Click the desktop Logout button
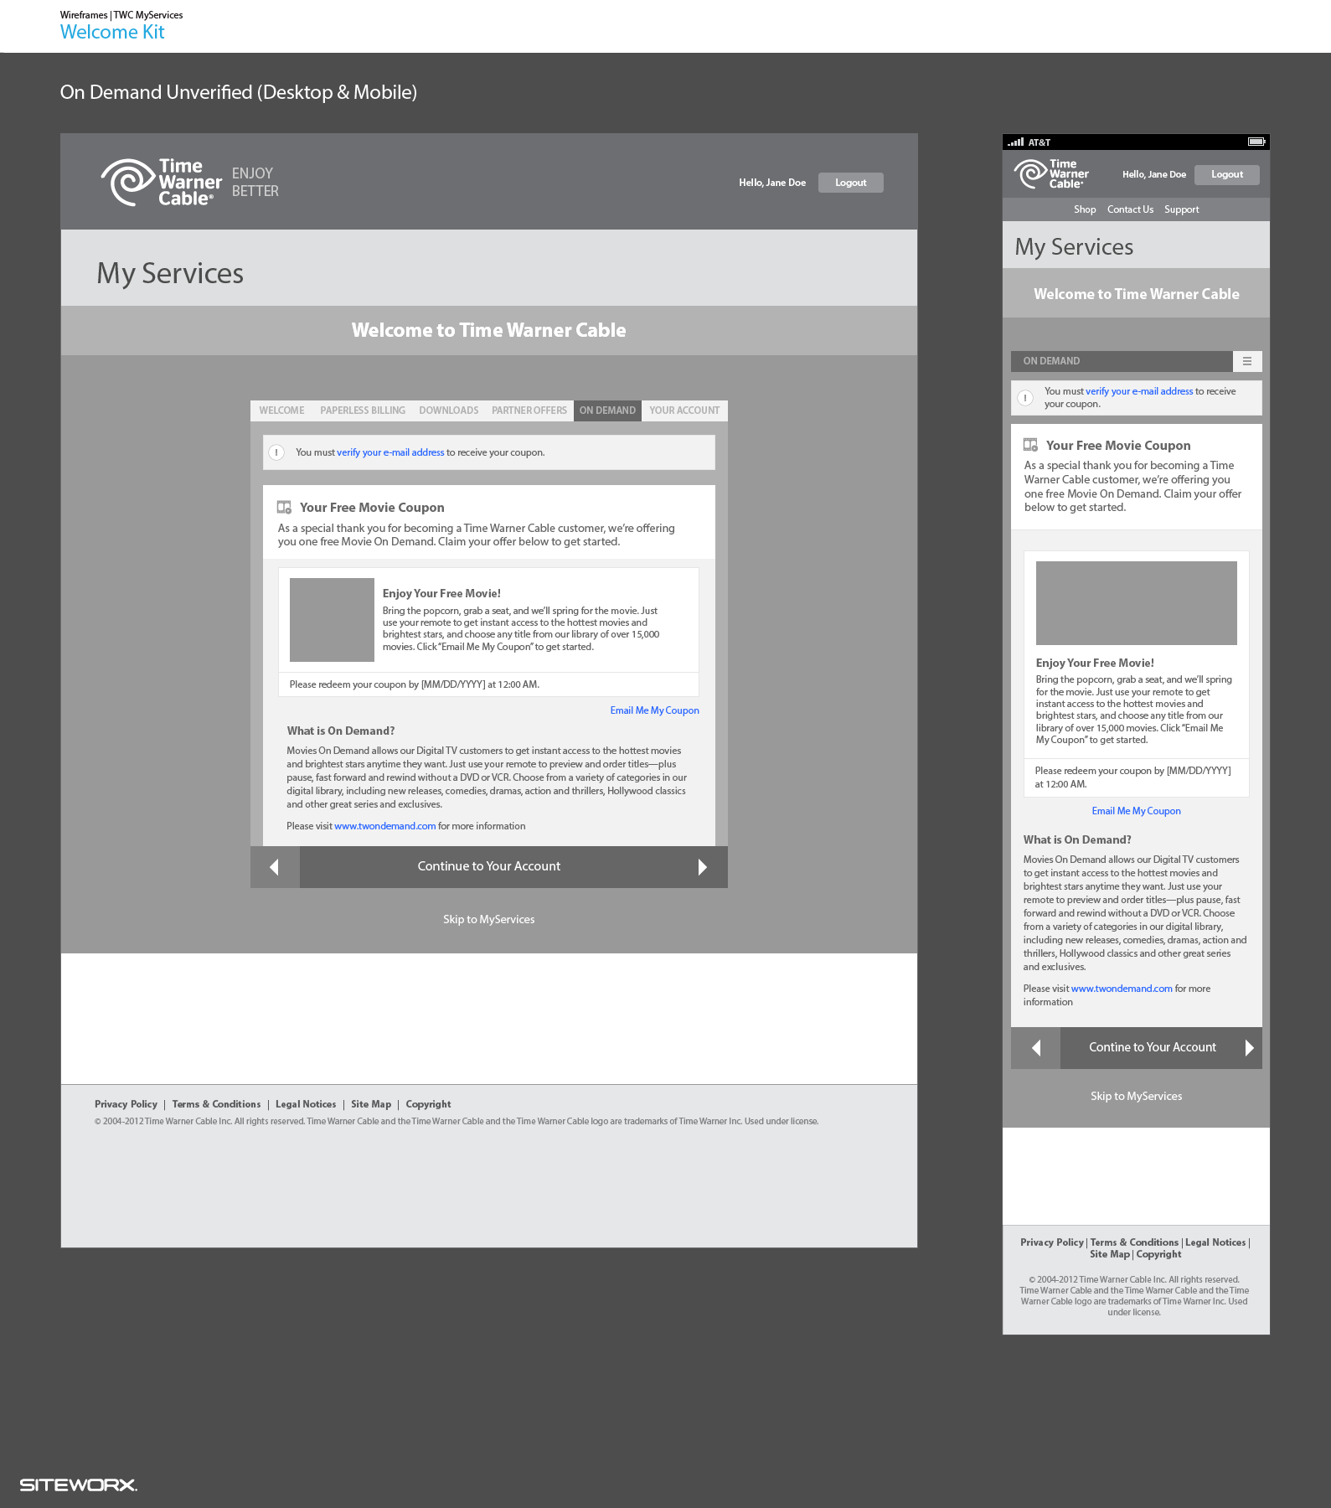1331x1508 pixels. coord(851,183)
